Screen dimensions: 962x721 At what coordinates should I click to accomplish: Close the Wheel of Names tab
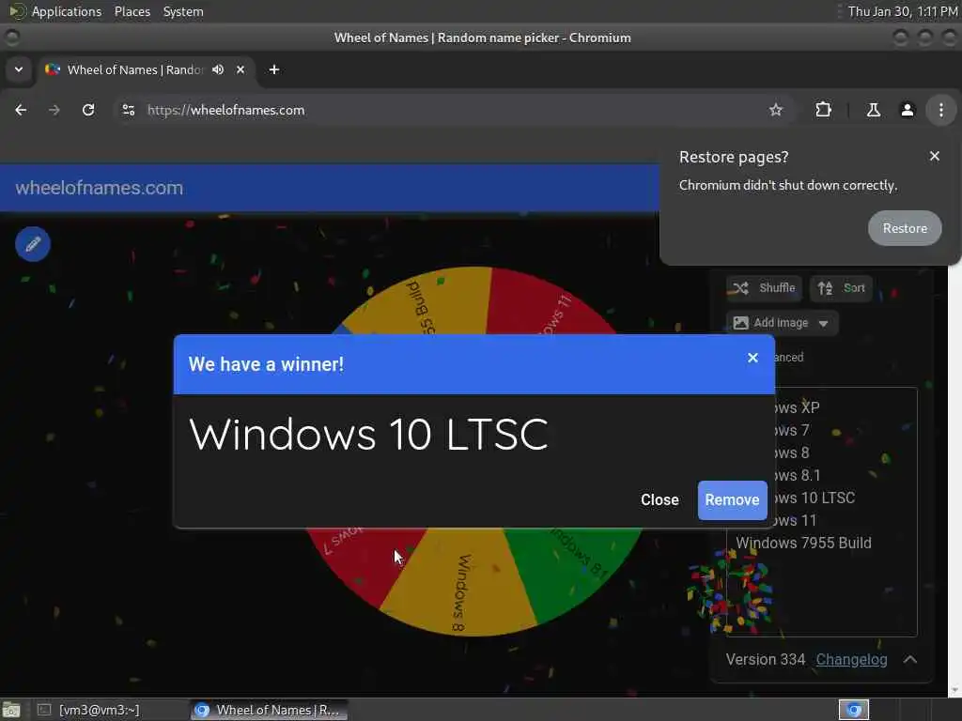240,69
